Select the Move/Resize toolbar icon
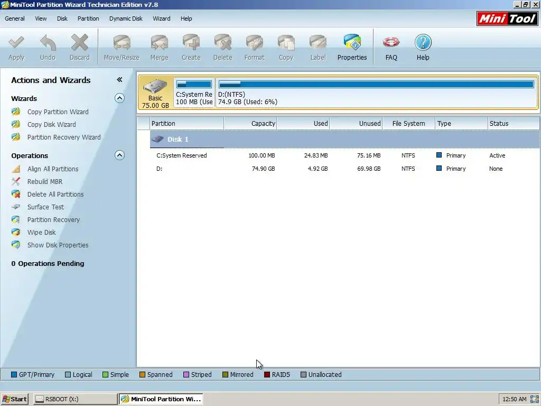This screenshot has height=406, width=541. coord(122,43)
